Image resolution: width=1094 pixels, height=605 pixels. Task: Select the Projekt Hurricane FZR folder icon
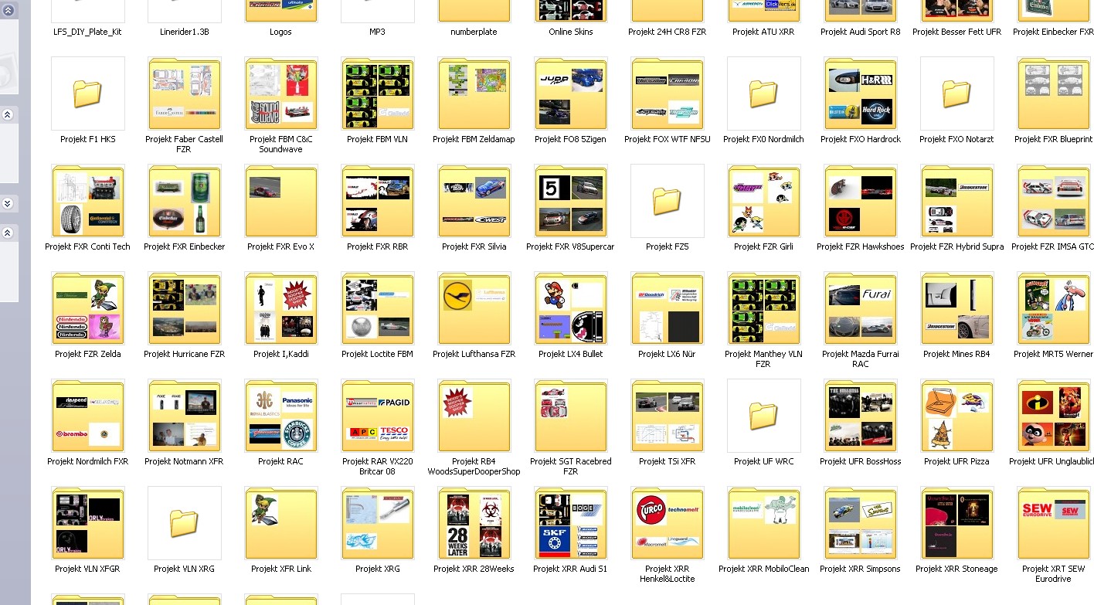(x=185, y=308)
